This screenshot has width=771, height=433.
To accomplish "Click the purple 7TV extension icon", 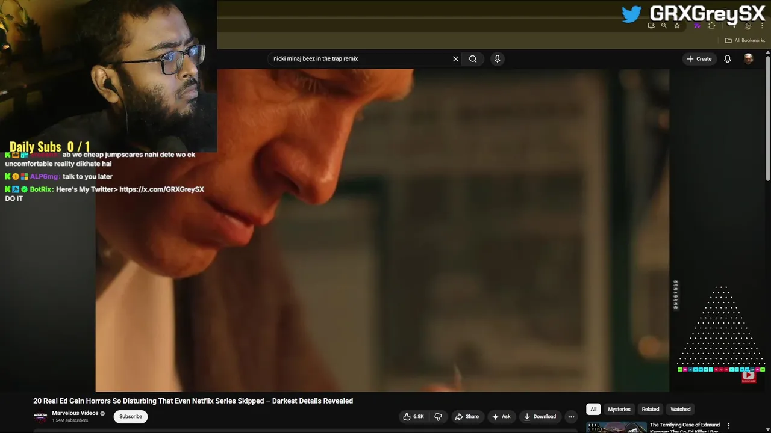I will 697,26.
